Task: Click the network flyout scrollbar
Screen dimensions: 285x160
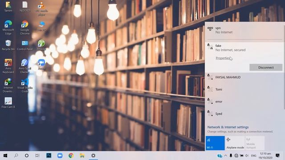Action: 284,67
